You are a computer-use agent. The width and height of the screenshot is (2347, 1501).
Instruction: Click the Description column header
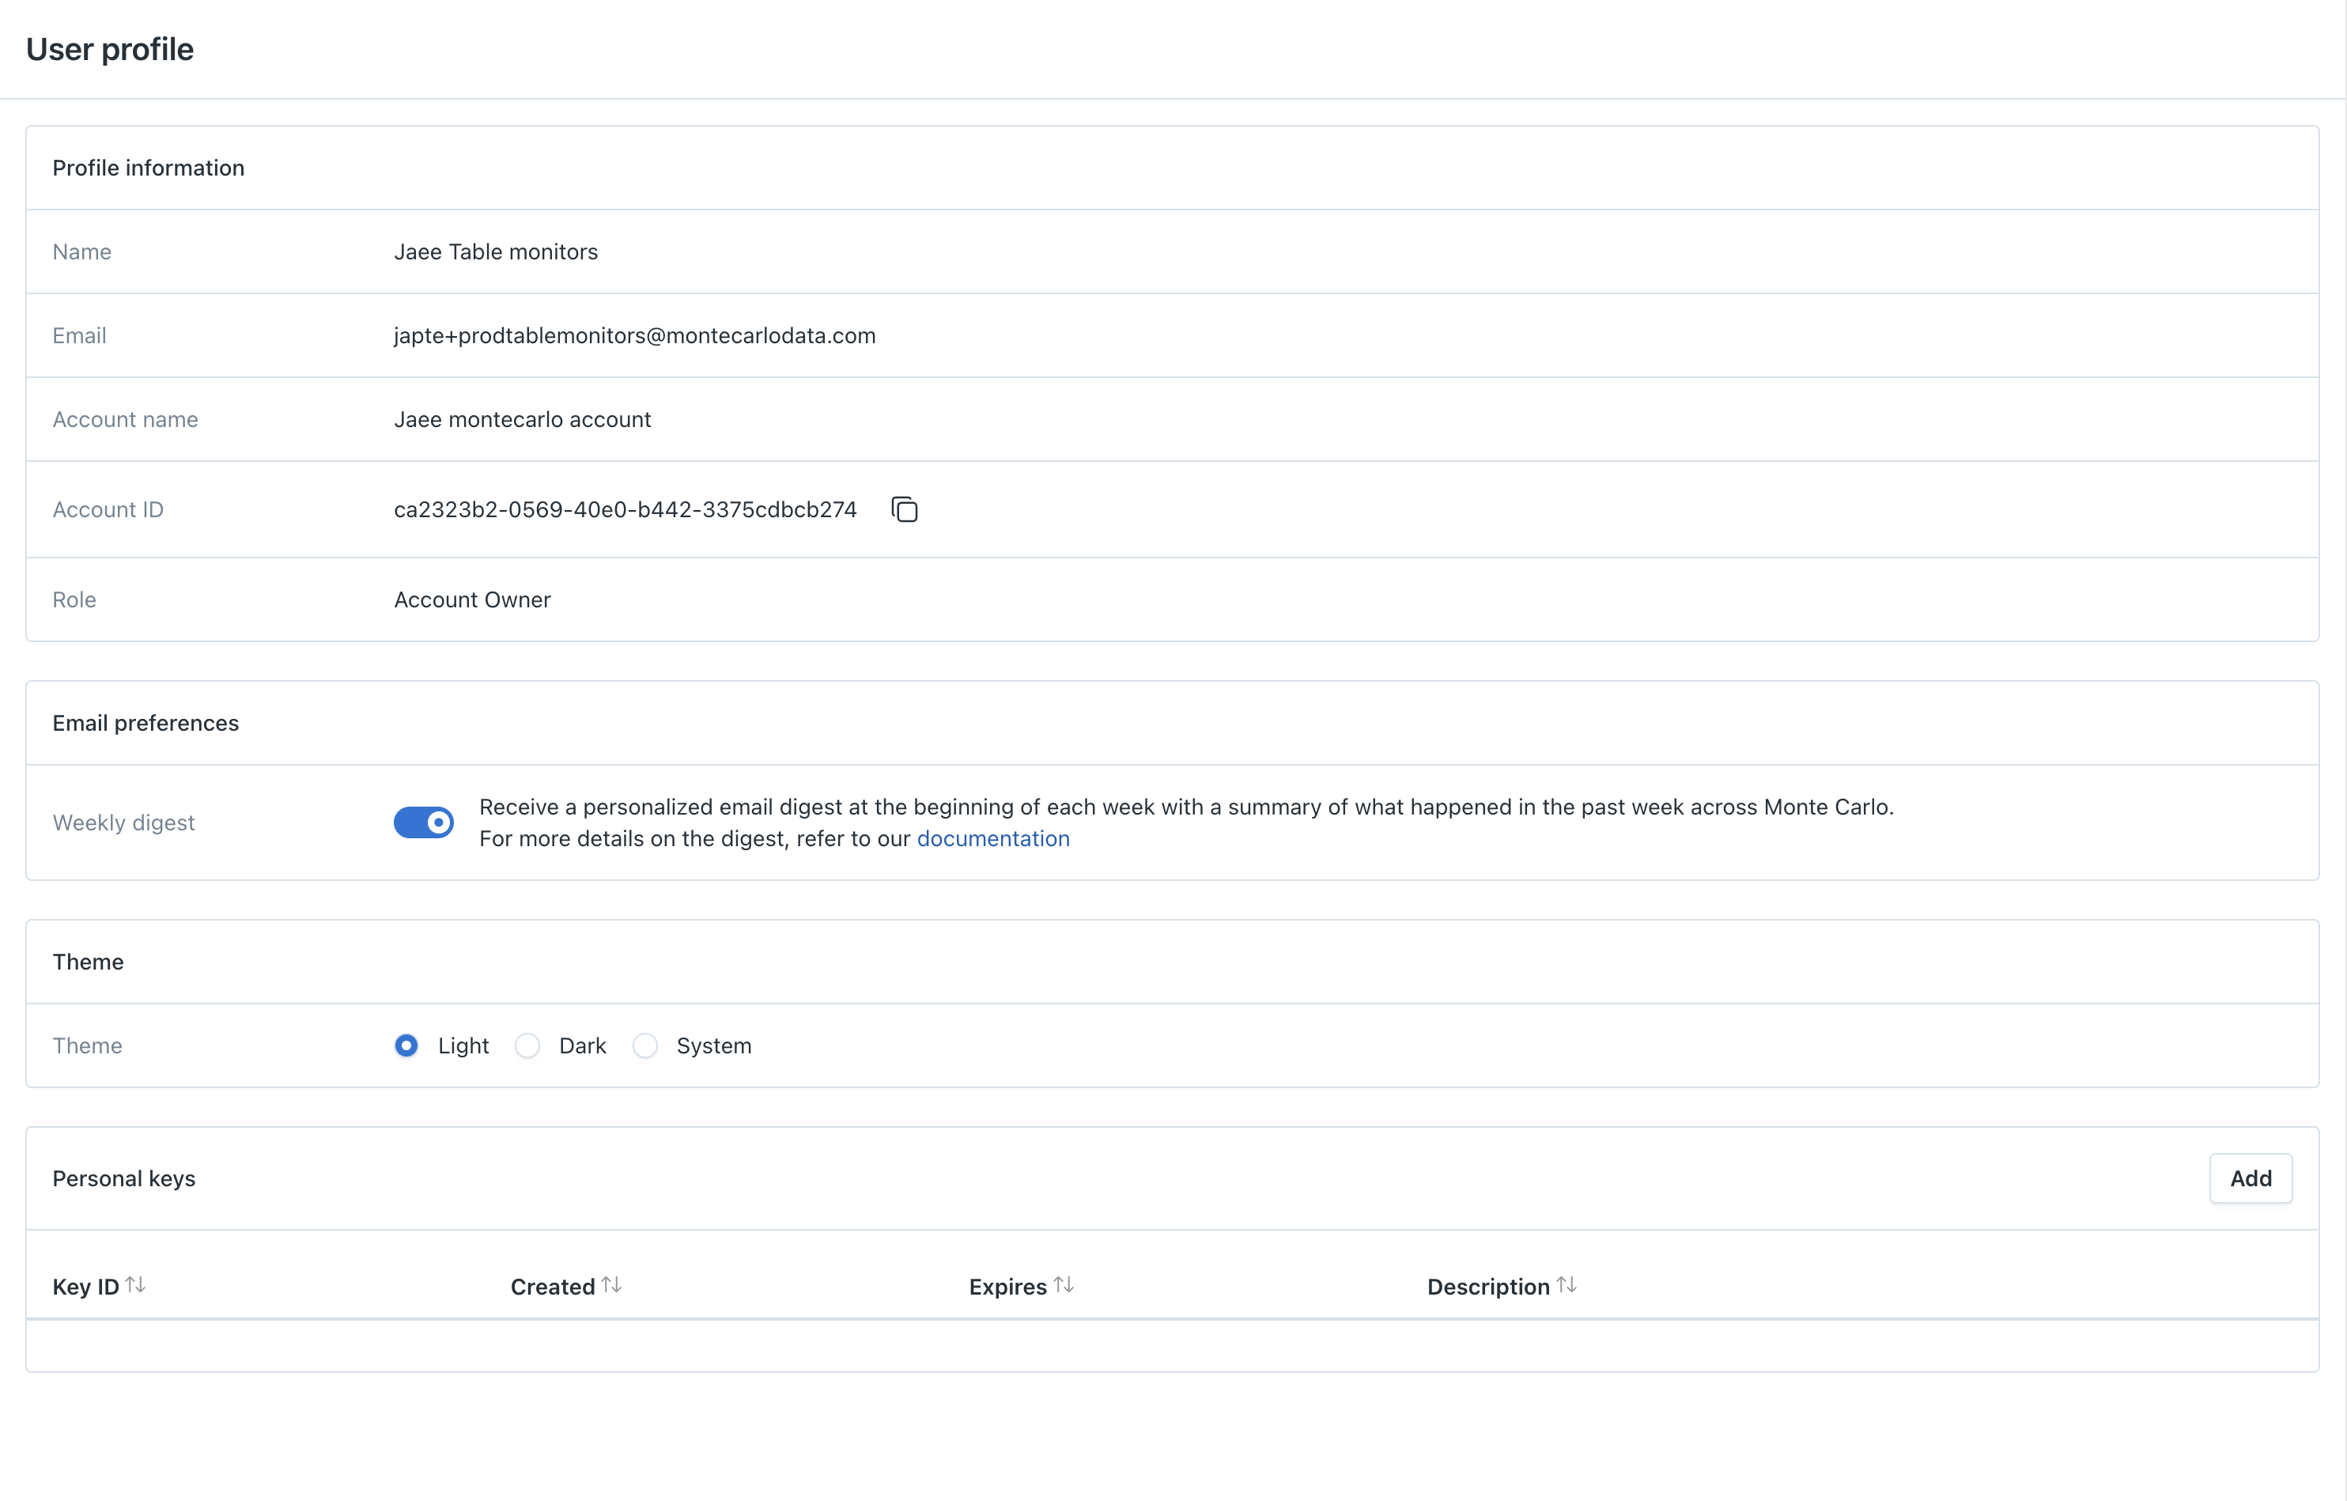pyautogui.click(x=1487, y=1287)
